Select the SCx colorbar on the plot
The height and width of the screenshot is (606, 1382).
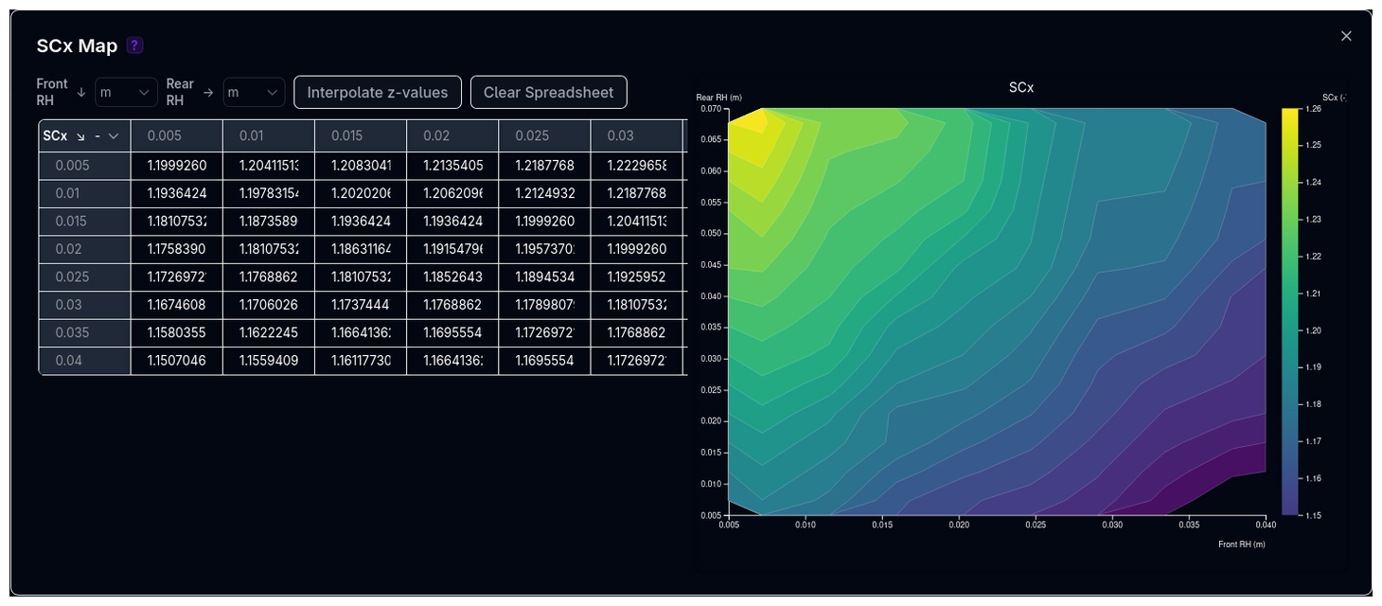[x=1289, y=312]
